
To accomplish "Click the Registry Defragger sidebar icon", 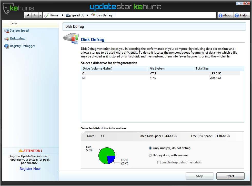I will (7, 46).
